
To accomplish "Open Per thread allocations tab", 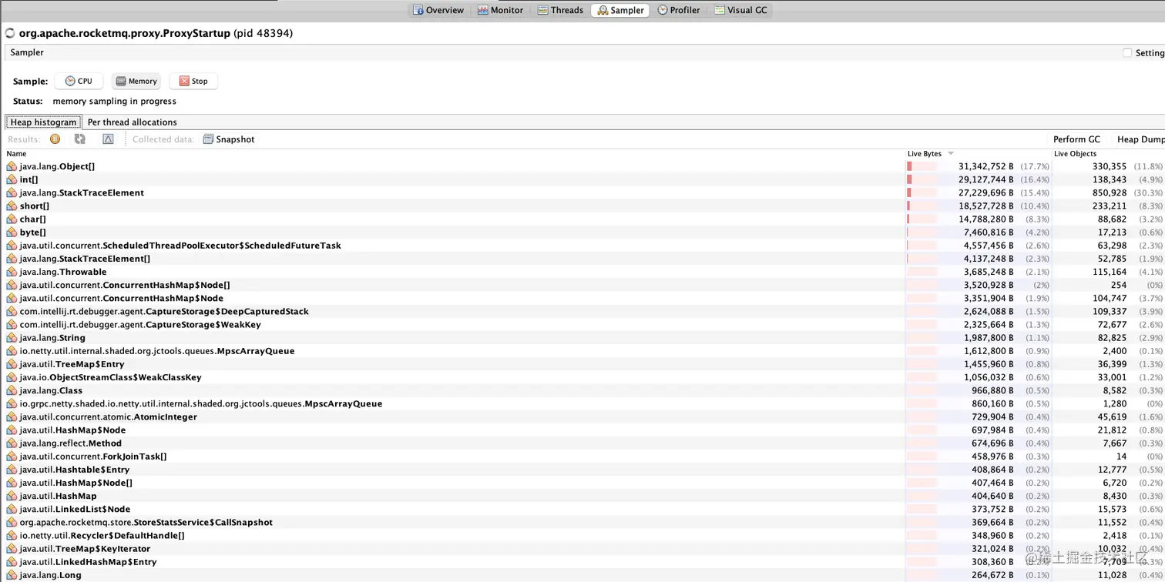I will tap(133, 122).
